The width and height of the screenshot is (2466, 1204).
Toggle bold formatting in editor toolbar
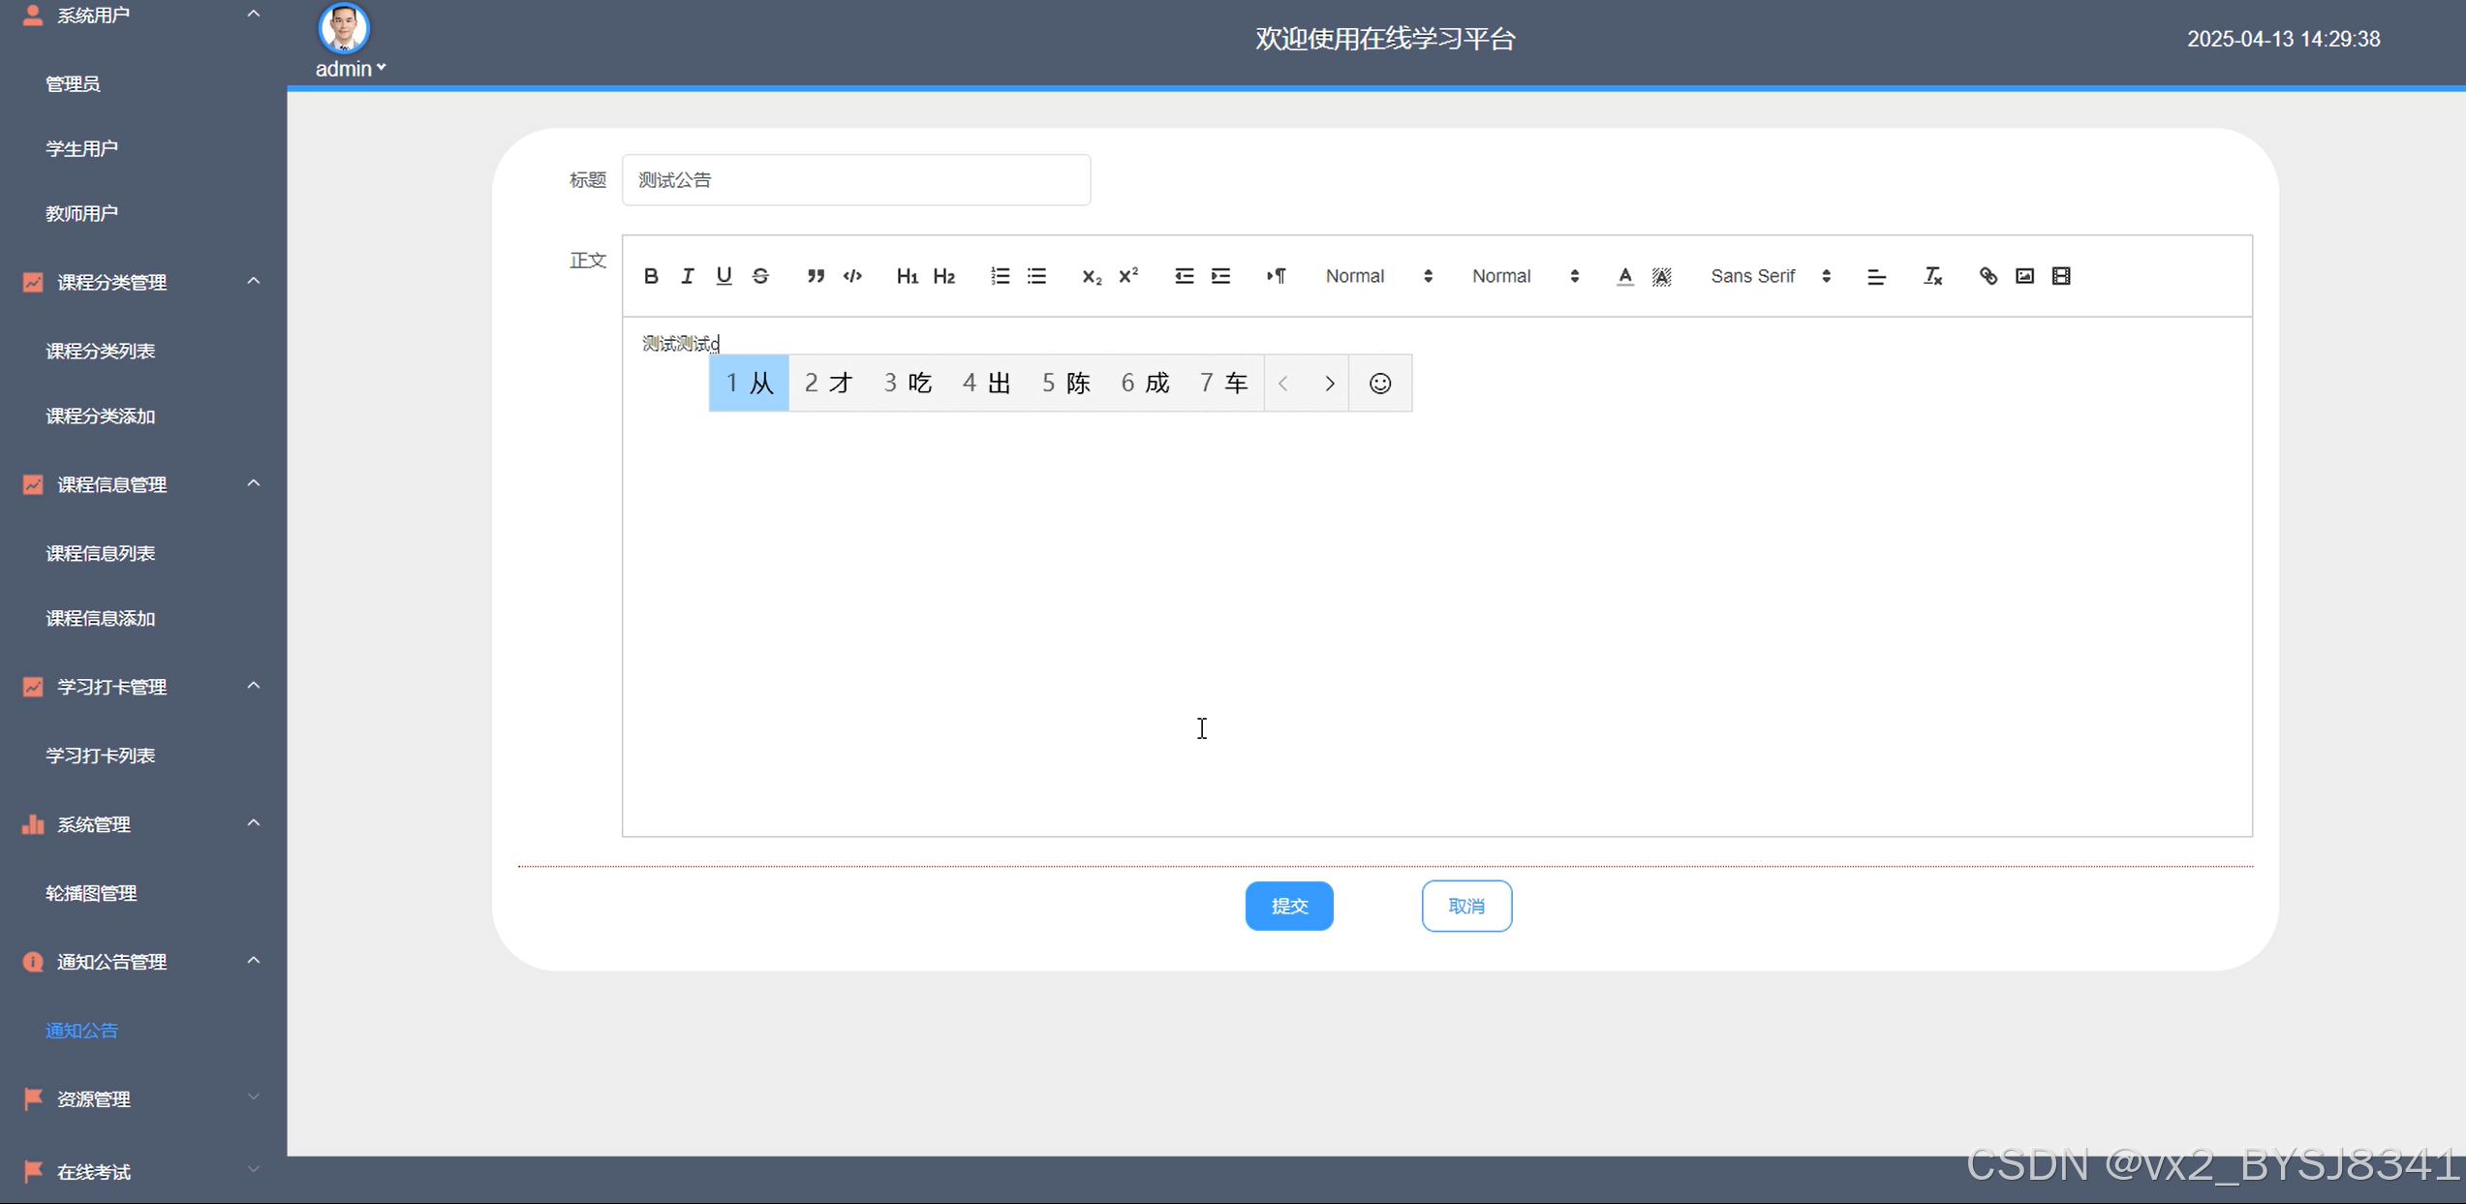coord(651,276)
